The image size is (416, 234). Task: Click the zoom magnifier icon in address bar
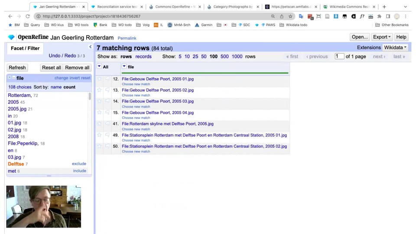point(273,16)
